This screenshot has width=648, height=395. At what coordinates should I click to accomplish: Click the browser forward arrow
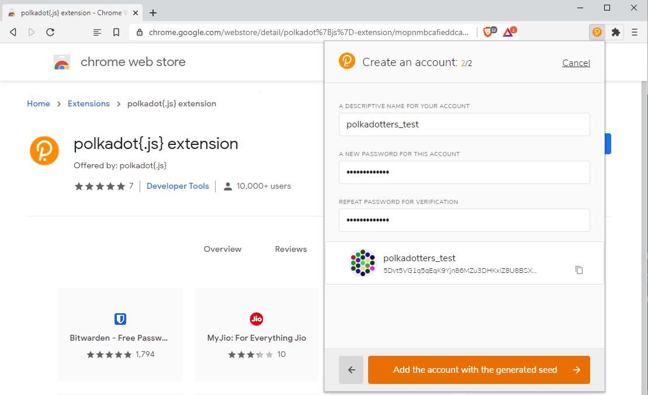tap(32, 32)
